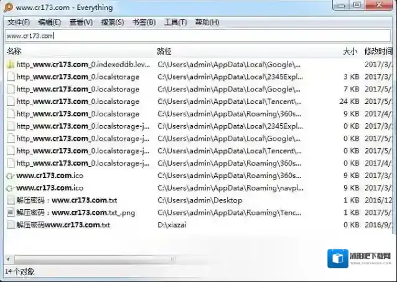The width and height of the screenshot is (397, 282).
Task: Click the horizontal scrollbar left arrow
Action: coord(9,259)
